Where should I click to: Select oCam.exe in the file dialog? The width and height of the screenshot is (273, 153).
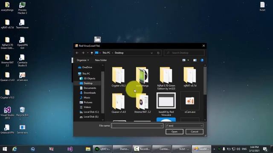click(x=190, y=103)
